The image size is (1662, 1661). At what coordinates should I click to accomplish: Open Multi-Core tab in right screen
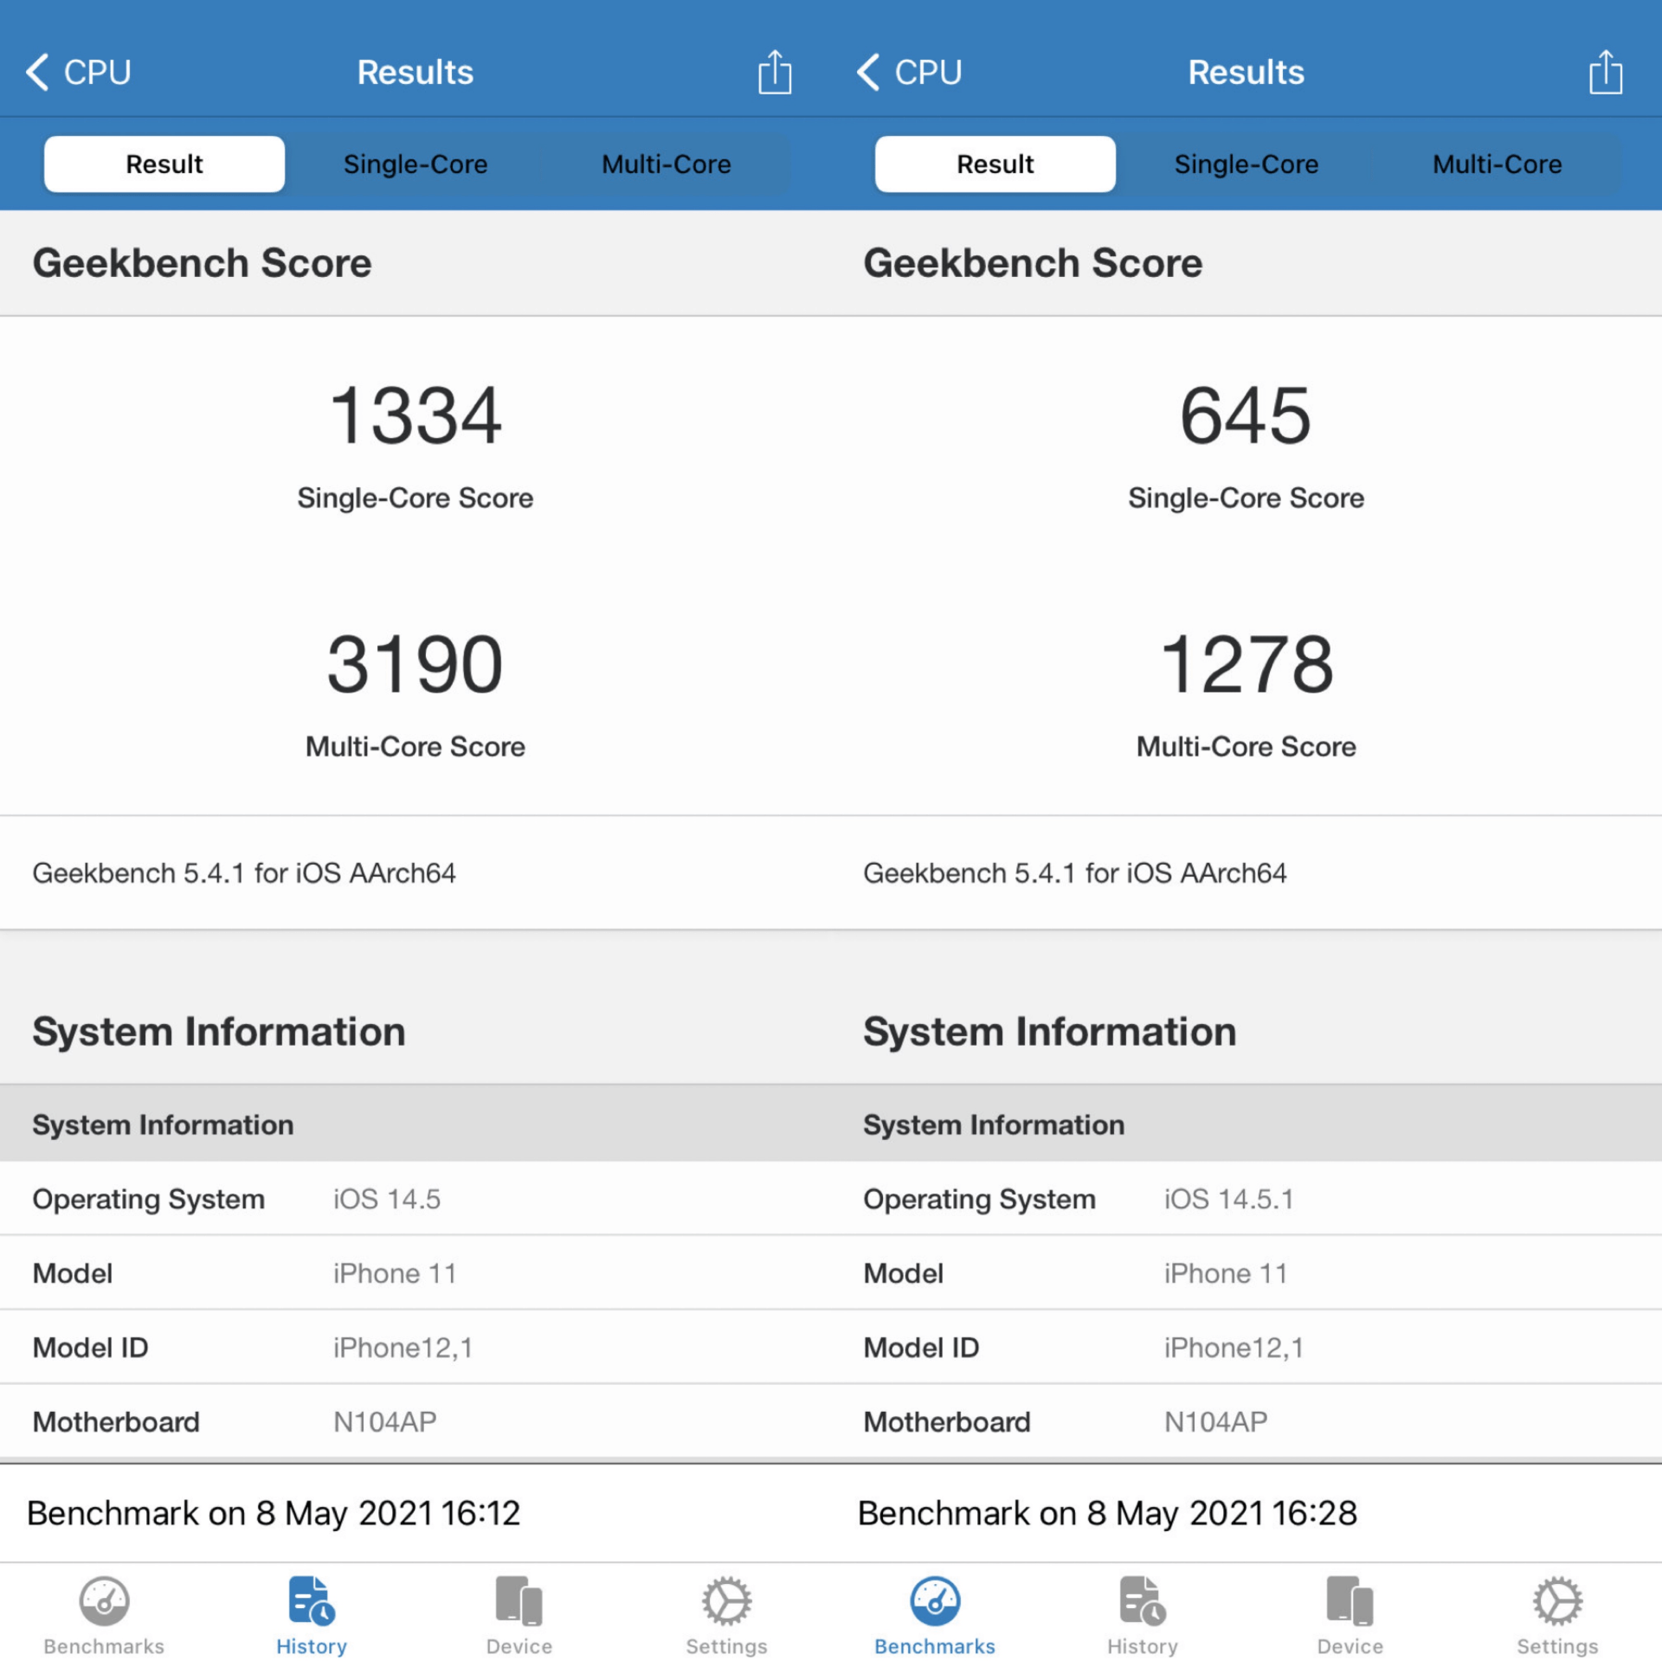click(1498, 164)
